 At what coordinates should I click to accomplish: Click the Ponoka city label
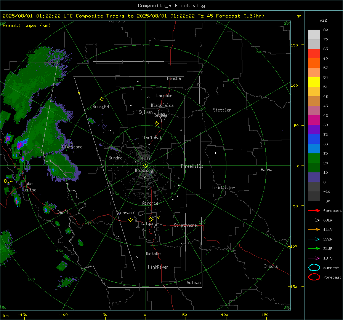tap(174, 78)
